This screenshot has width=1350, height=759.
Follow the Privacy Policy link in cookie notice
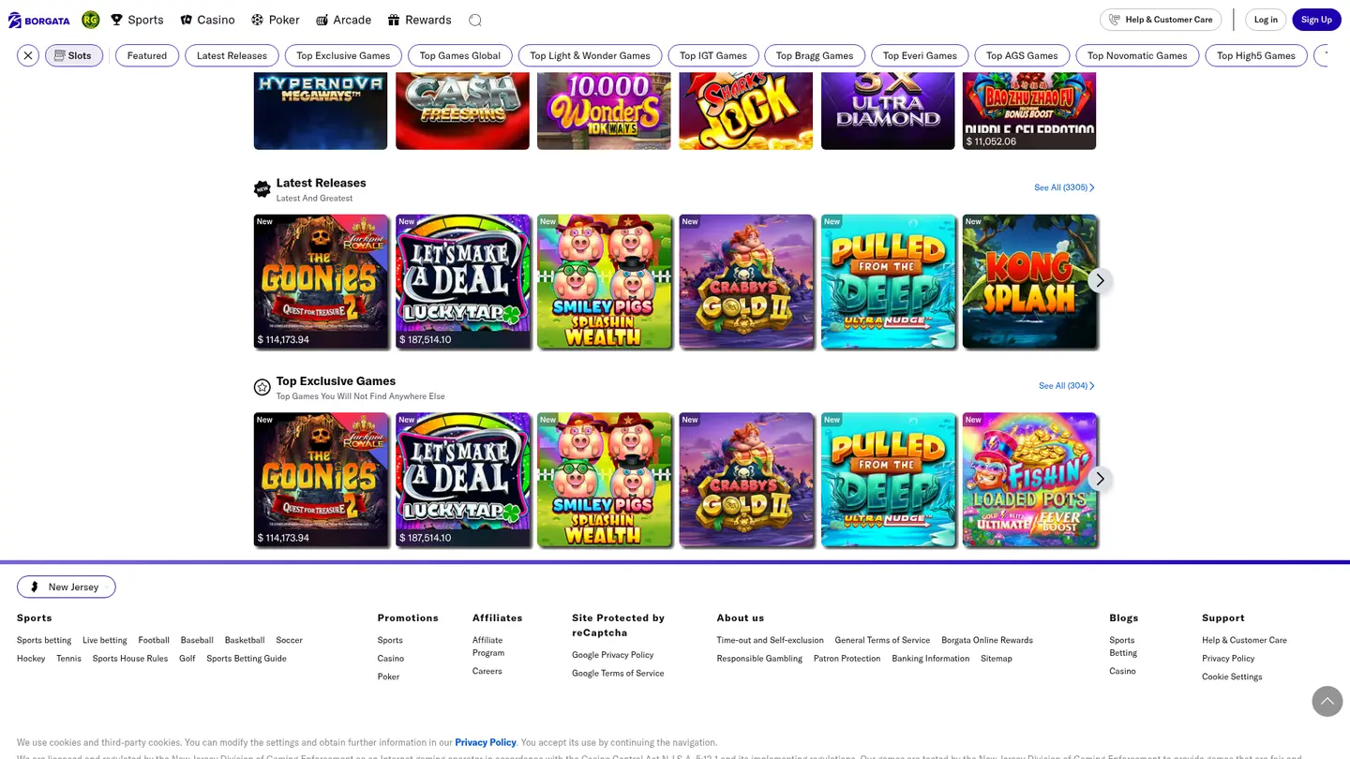(486, 742)
